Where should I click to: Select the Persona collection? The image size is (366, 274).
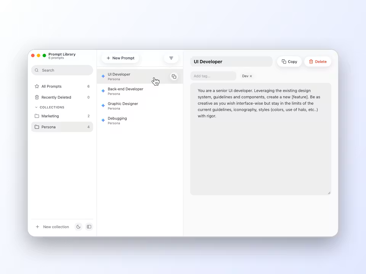tap(62, 127)
